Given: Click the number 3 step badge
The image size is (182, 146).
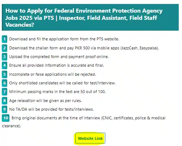Looking at the screenshot, I should (x=4, y=57).
